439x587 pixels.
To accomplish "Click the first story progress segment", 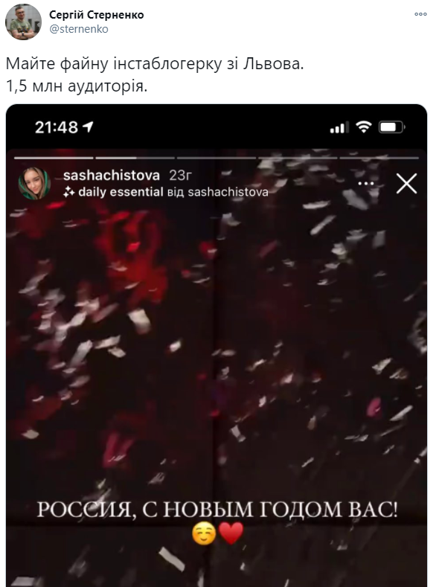I will pyautogui.click(x=54, y=158).
